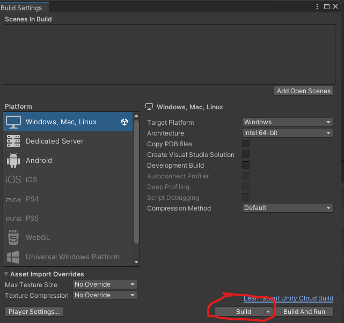This screenshot has height=323, width=344.
Task: Click the Unity active platform badge icon
Action: click(125, 122)
